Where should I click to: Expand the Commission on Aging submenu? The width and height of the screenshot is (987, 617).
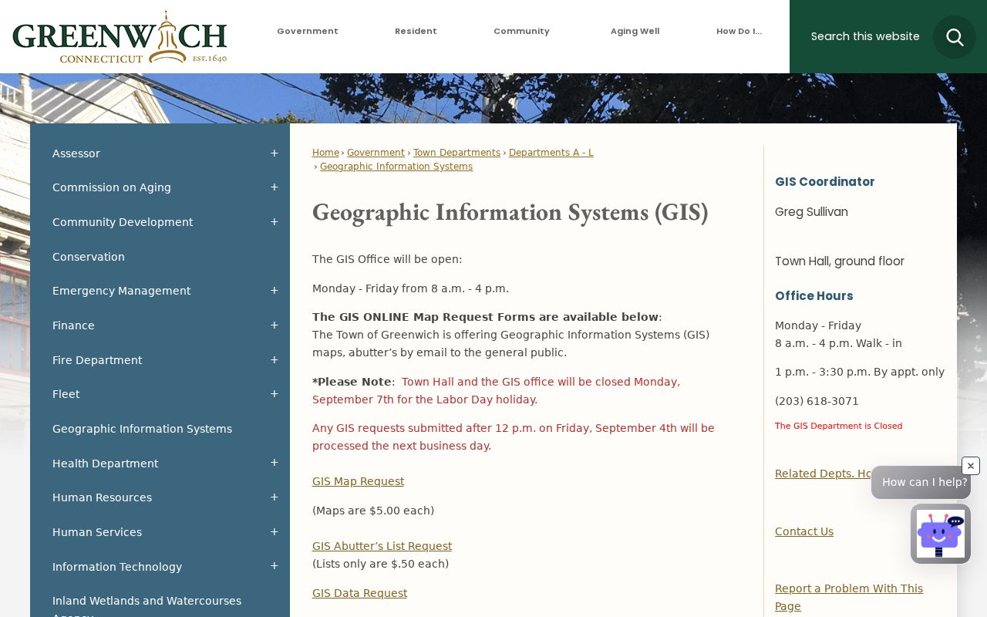click(x=274, y=187)
